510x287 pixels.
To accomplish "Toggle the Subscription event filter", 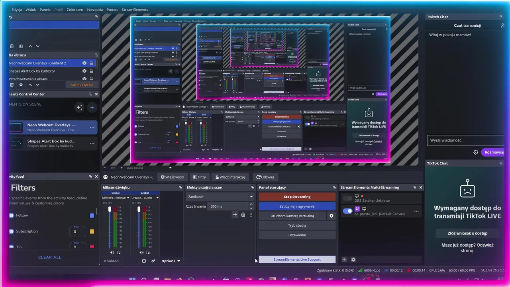I will pos(11,231).
